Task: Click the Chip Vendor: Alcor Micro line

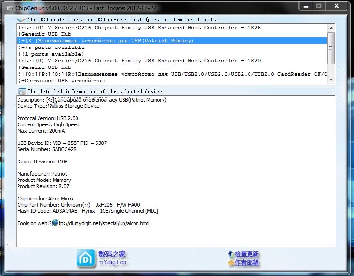Action: (45, 199)
